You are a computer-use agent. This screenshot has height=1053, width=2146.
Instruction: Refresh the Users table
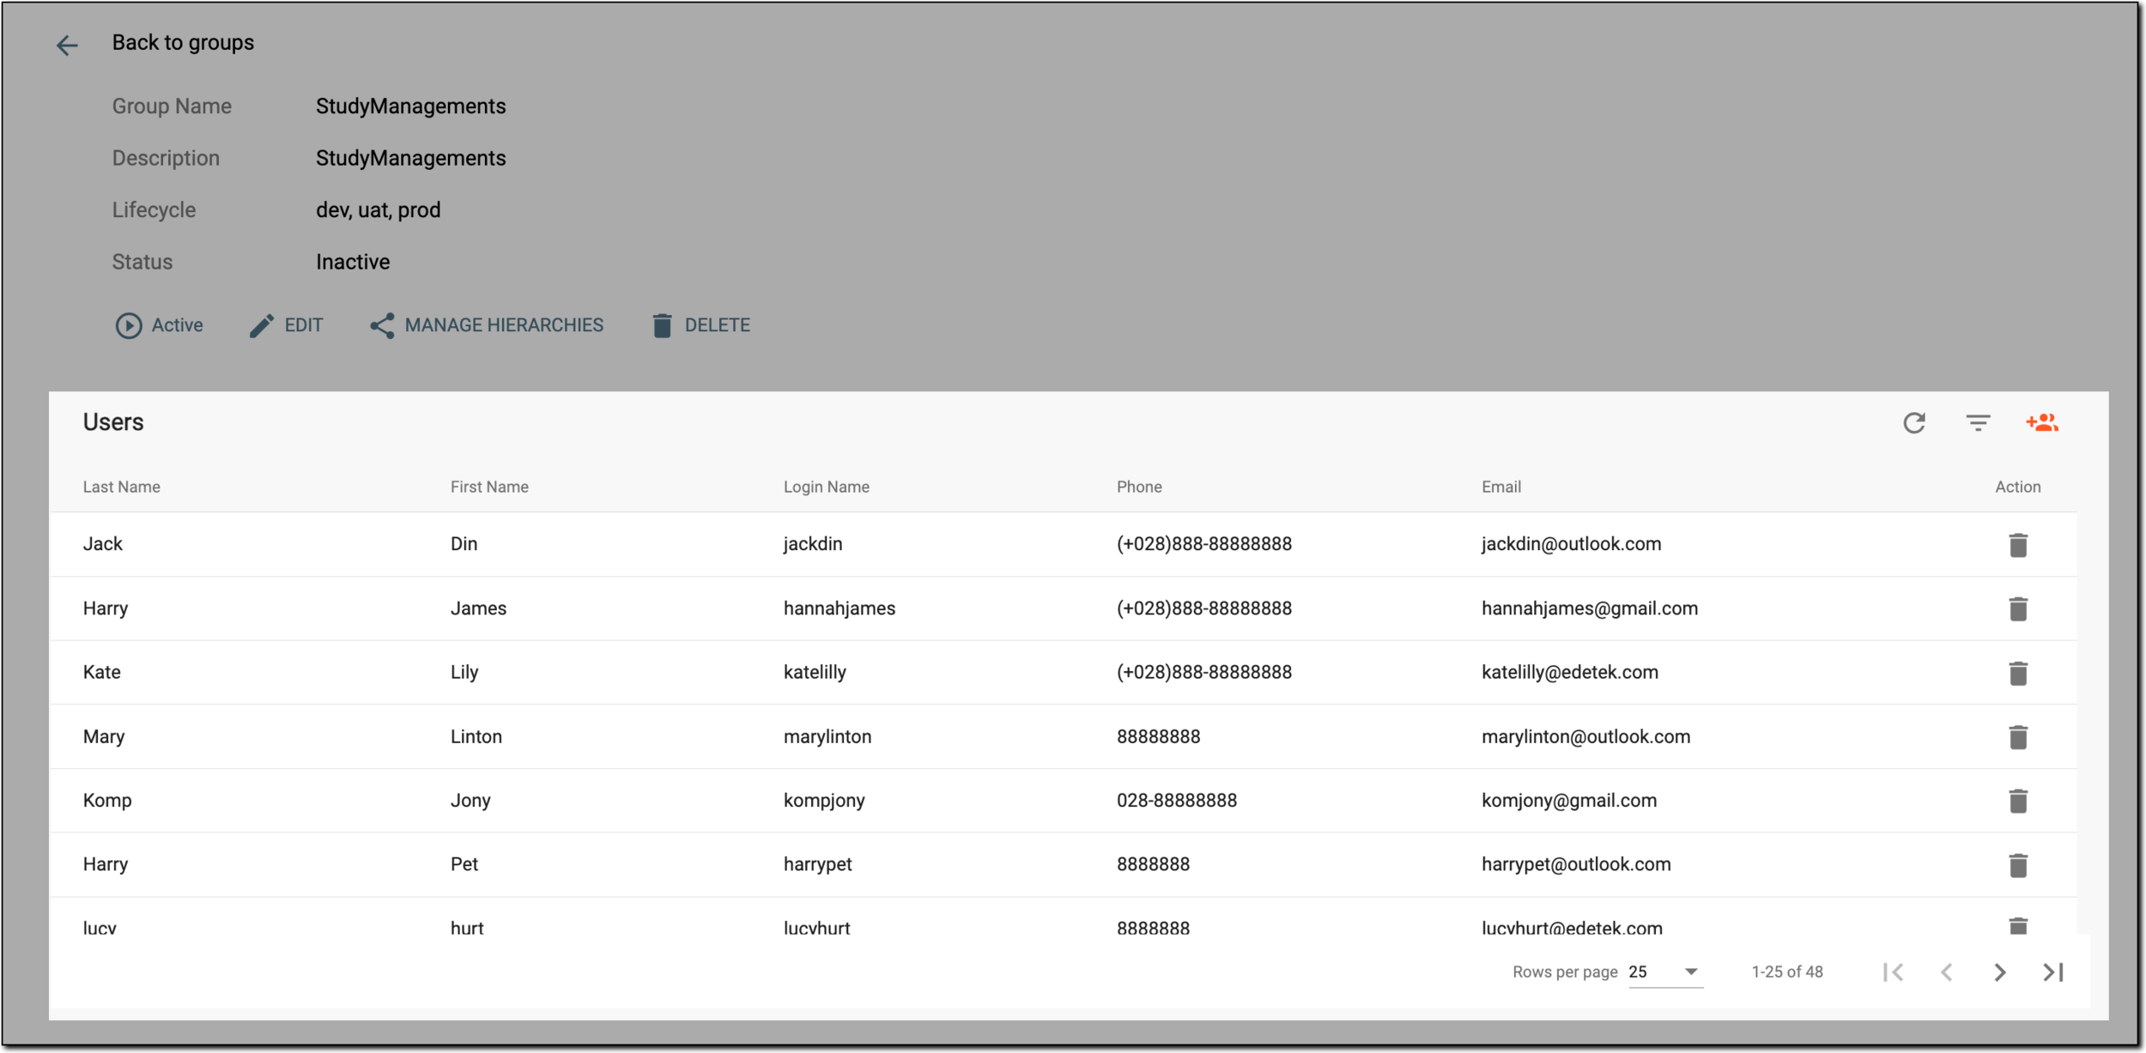pos(1914,423)
